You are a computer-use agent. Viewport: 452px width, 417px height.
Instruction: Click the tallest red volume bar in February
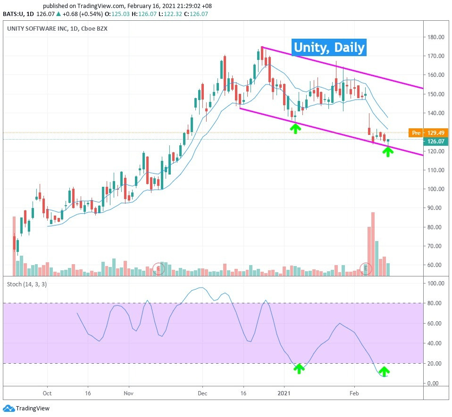coord(373,244)
